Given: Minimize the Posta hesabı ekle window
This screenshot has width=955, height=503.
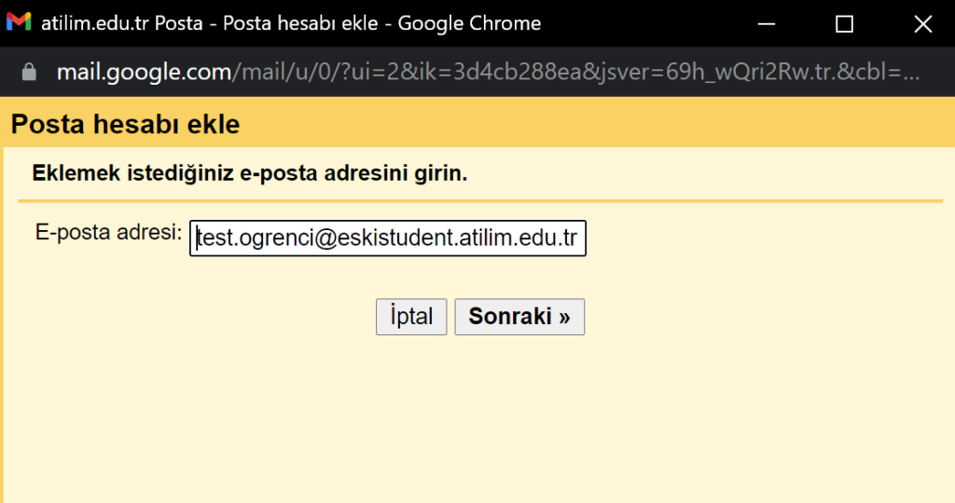Looking at the screenshot, I should (765, 23).
